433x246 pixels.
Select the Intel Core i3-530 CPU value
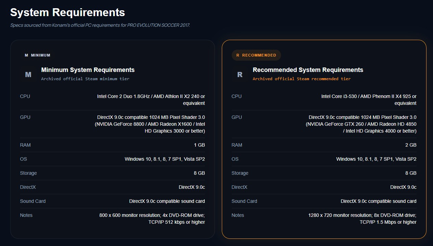[x=369, y=100]
